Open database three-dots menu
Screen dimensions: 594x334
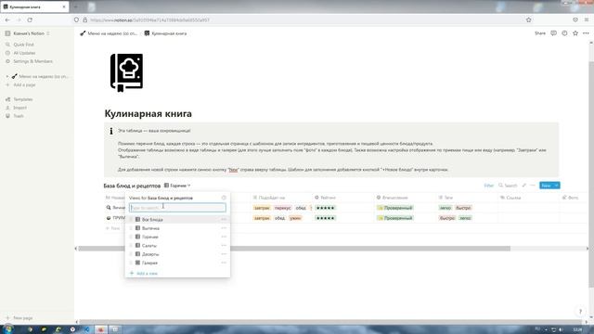point(532,186)
